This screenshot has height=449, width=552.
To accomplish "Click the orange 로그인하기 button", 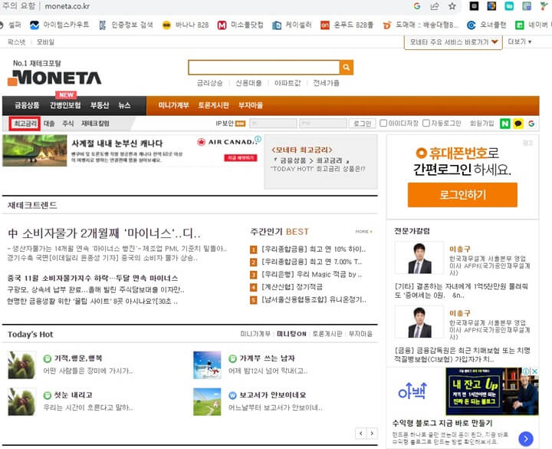I will point(462,194).
